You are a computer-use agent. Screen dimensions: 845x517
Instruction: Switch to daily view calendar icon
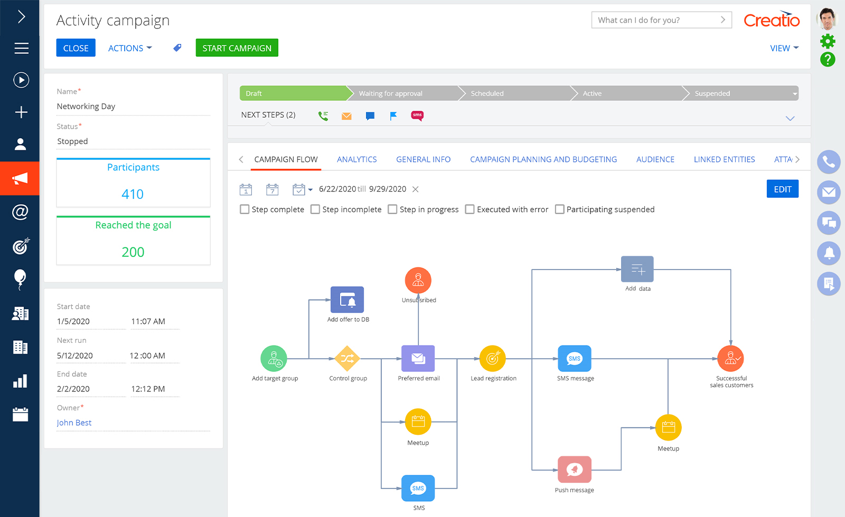point(246,189)
